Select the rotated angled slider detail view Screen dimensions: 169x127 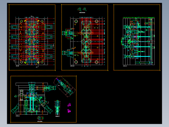point(64,87)
